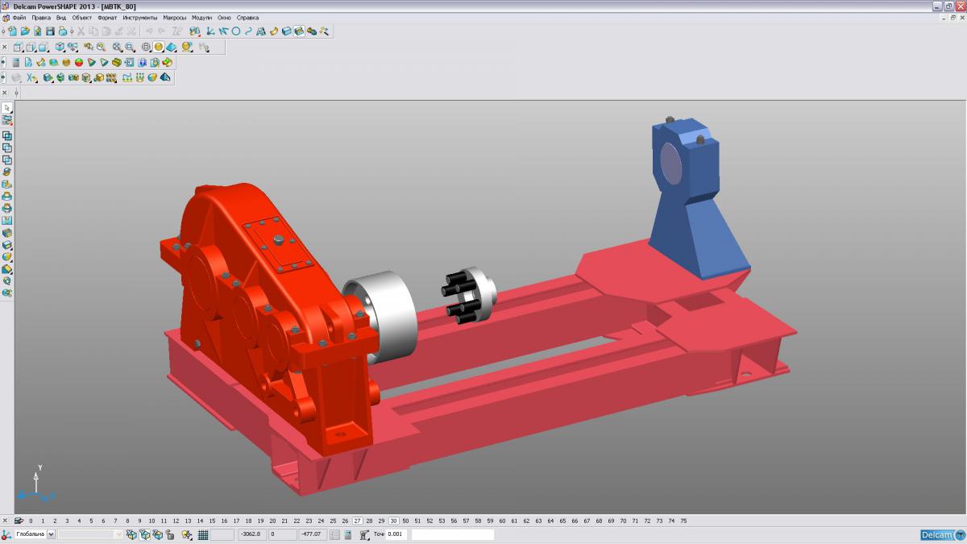Click the red-green sphere analysis icon
967x544 pixels.
pyautogui.click(x=79, y=62)
